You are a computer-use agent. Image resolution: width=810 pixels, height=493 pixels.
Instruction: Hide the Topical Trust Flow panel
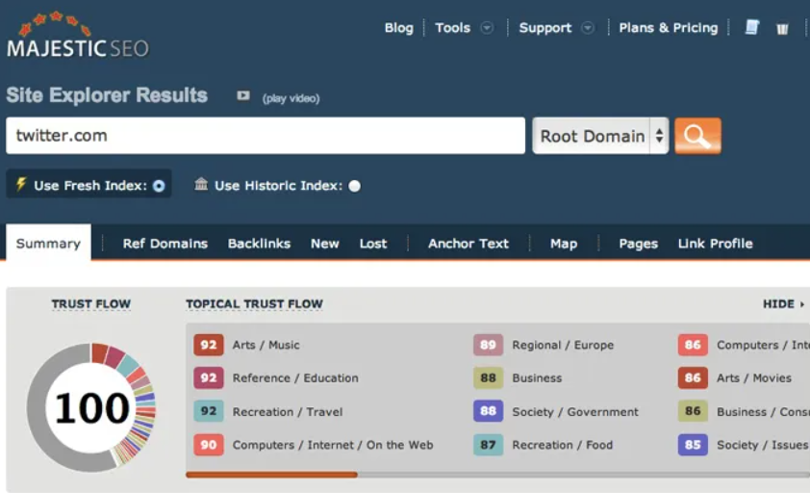tap(783, 304)
